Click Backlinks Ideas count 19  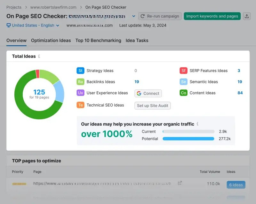click(x=137, y=82)
